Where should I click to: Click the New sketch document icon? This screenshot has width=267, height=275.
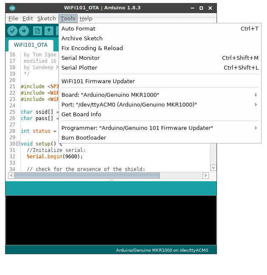[x=38, y=31]
